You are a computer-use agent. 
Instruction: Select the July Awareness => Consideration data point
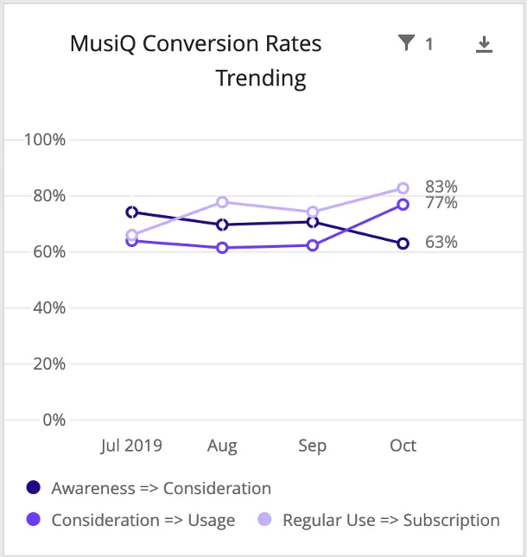pyautogui.click(x=131, y=212)
